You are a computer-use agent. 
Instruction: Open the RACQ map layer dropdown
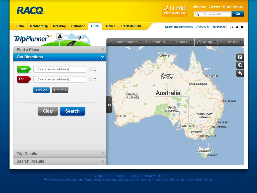(x=183, y=42)
